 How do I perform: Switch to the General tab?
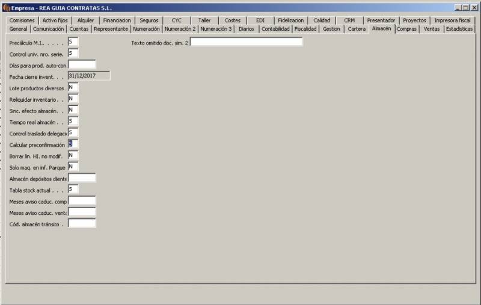tap(18, 28)
